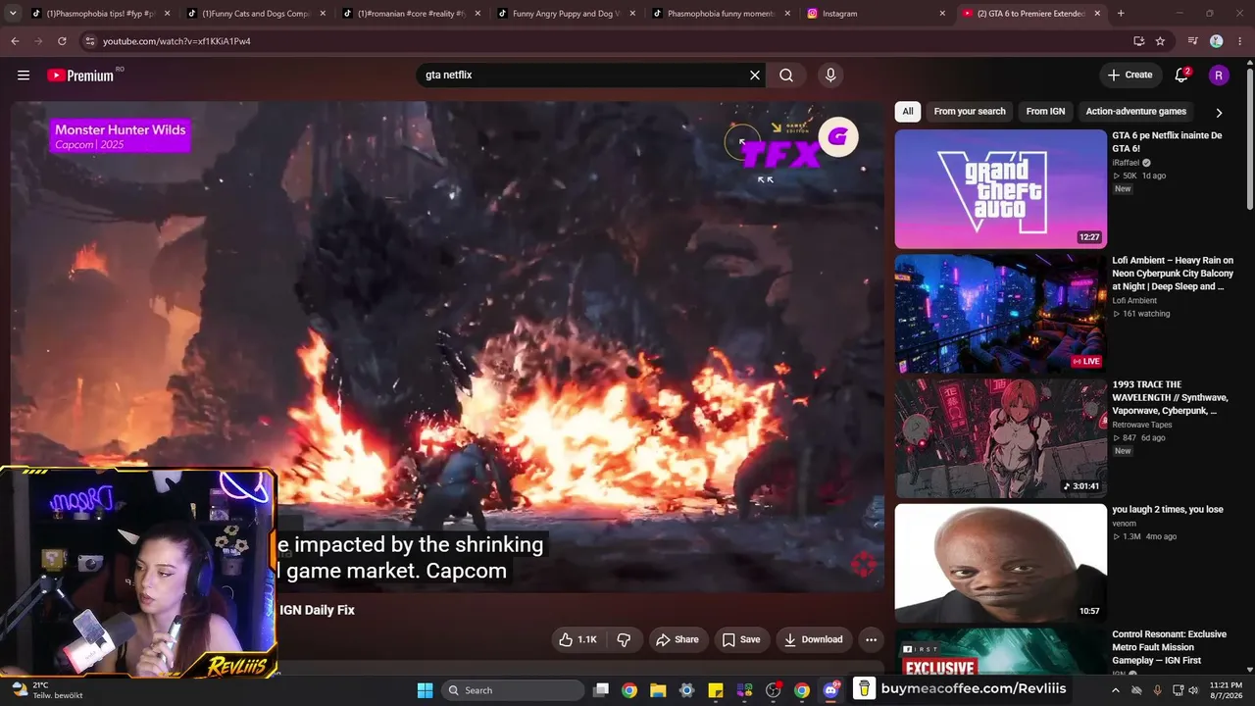Run search with the magnifier button
Image resolution: width=1255 pixels, height=706 pixels.
pyautogui.click(x=786, y=76)
